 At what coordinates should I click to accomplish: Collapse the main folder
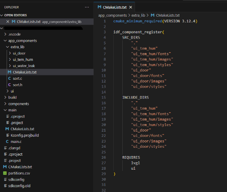[x=12, y=110]
